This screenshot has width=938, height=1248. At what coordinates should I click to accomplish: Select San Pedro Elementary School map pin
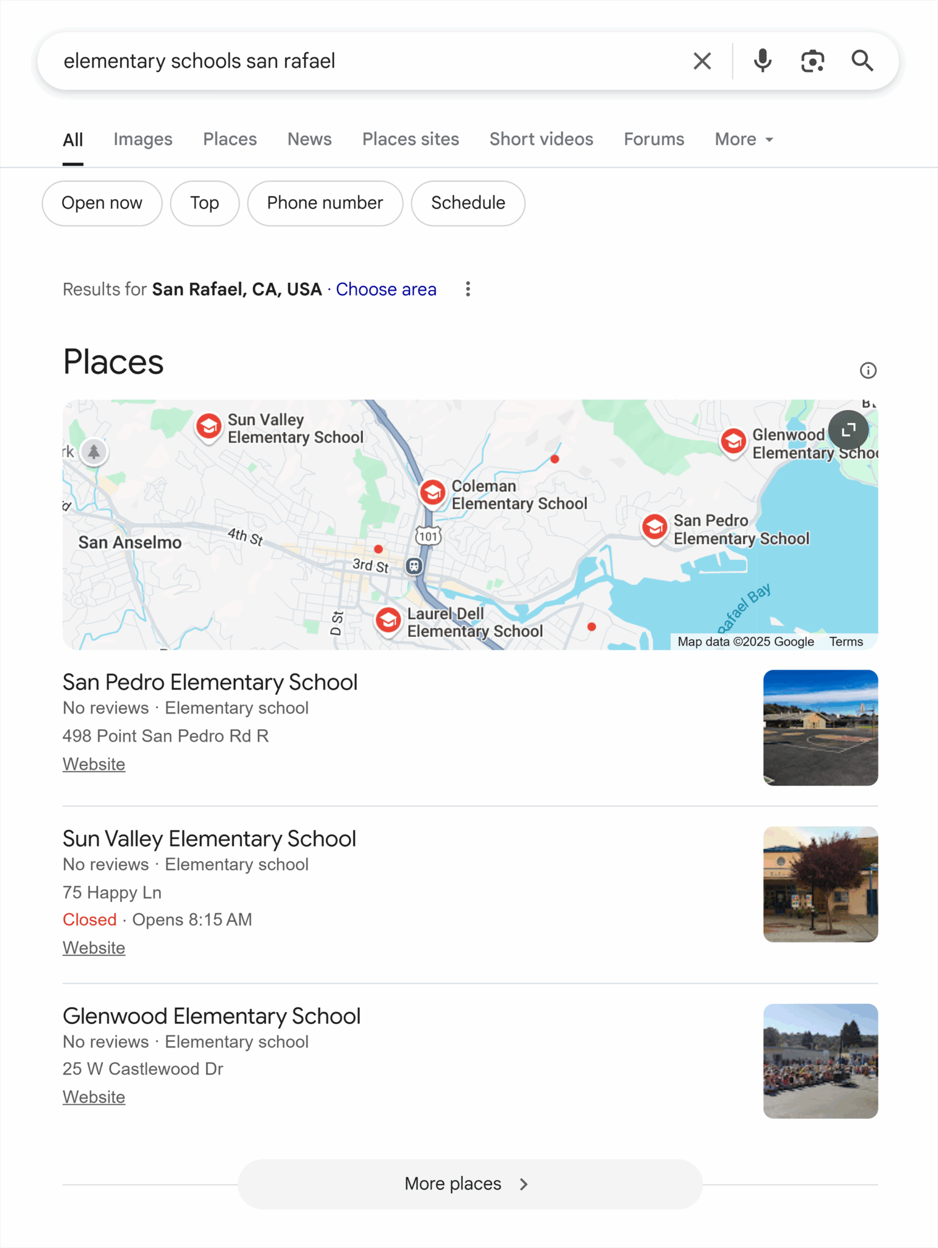tap(655, 528)
